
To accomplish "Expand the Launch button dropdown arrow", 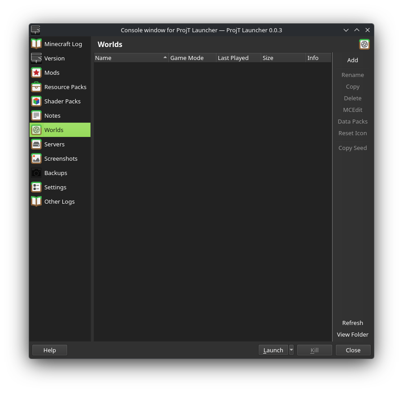I will (x=291, y=350).
